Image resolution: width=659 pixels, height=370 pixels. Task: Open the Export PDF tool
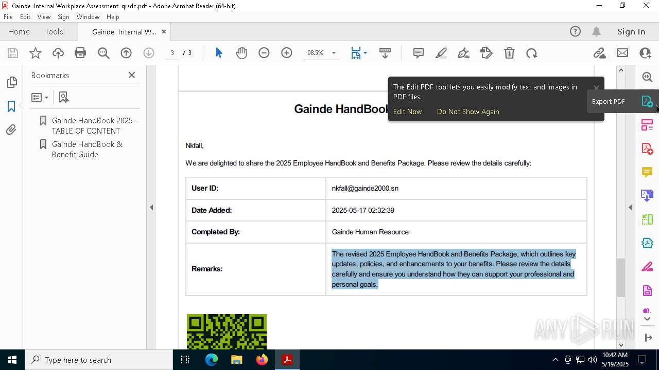coord(647,101)
